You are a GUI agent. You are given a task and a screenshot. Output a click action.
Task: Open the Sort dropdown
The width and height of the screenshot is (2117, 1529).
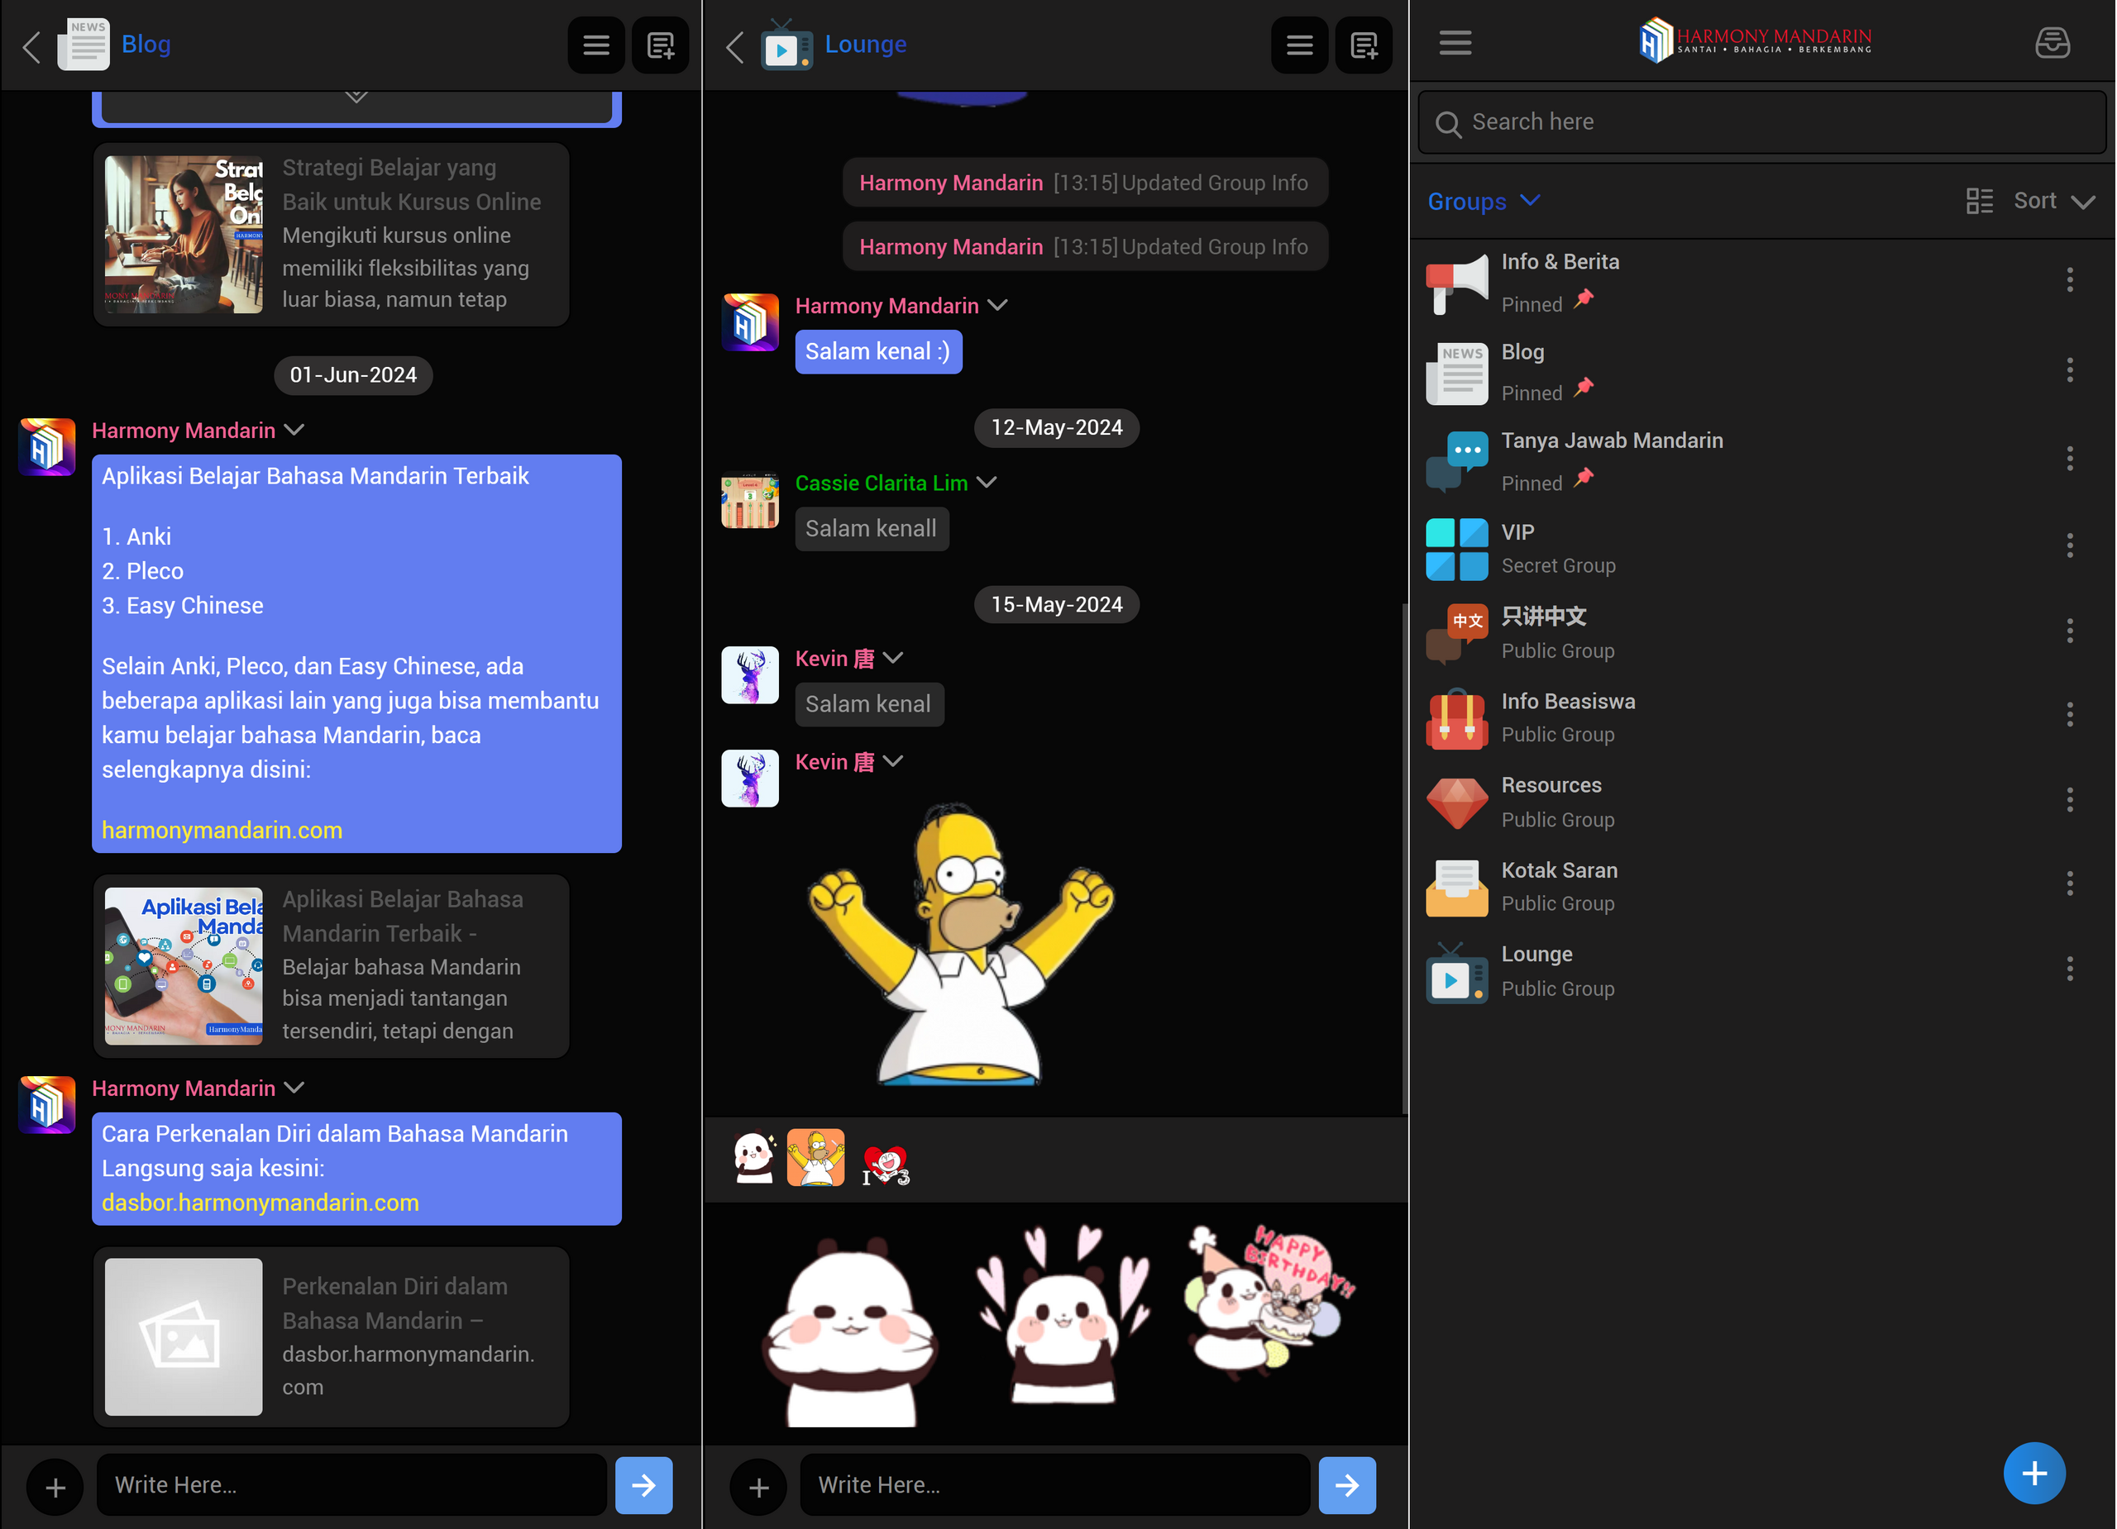point(2053,201)
